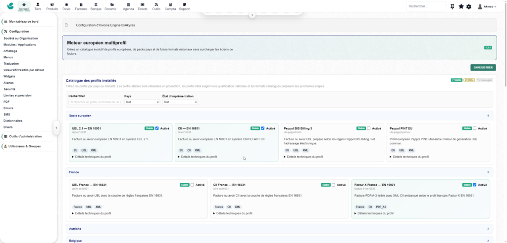
Task: Click the Utilisateurs & Groupes sidebar icon
Action: [5, 146]
